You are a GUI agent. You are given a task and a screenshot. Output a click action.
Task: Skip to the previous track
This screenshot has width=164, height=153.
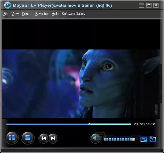tap(44, 138)
